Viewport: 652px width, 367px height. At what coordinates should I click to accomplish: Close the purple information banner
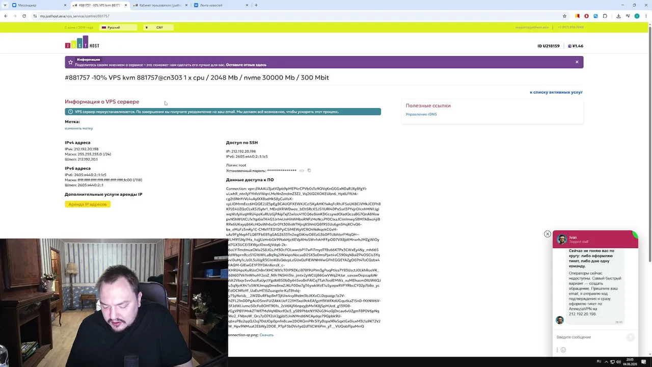click(577, 62)
